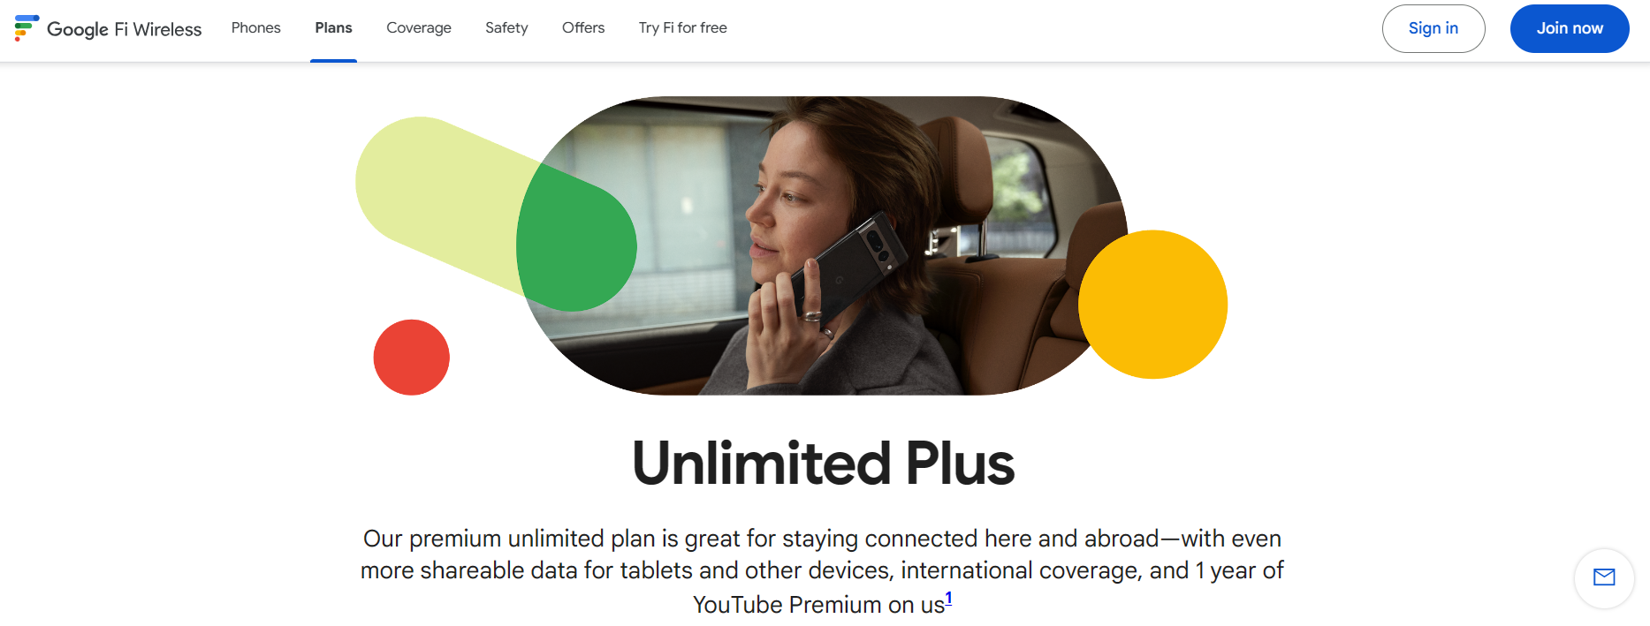Open the Safety navigation item

506,28
